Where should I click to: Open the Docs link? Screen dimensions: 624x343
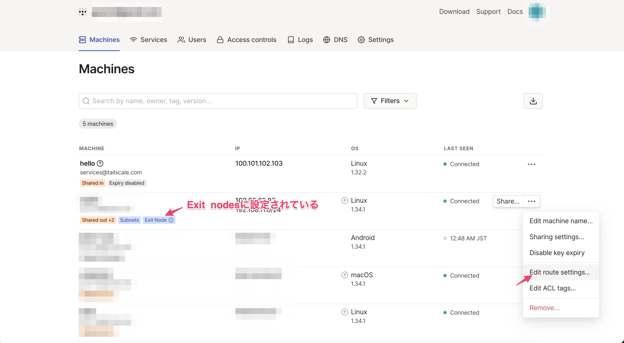tap(515, 12)
